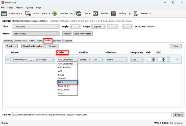The height and width of the screenshot is (126, 186).
Task: Click the Gain value field
Action: point(149,60)
